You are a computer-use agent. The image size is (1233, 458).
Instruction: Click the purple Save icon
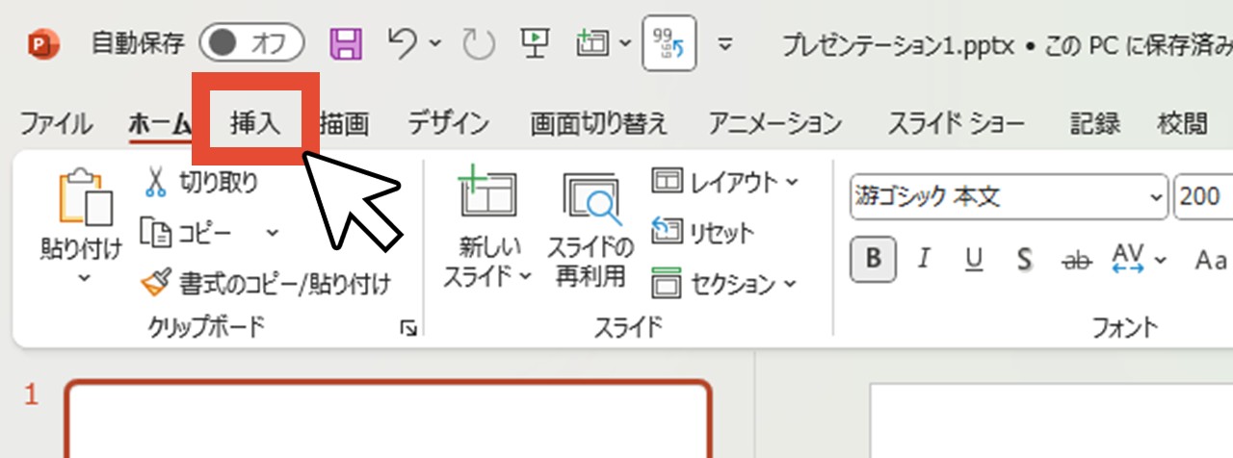click(x=346, y=43)
